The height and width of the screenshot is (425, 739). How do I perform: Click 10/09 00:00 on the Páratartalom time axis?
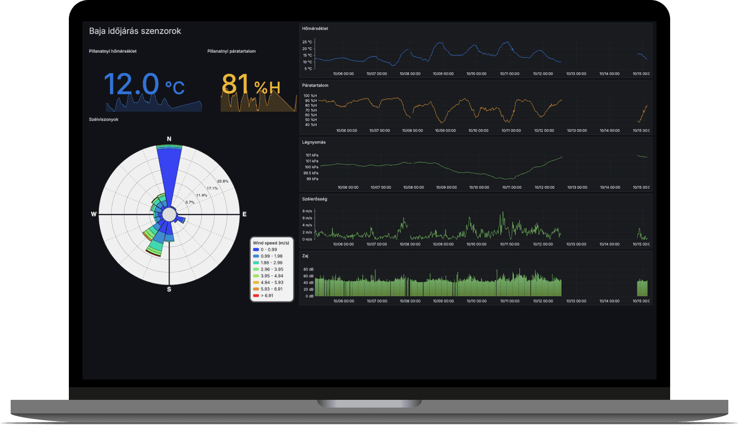coord(445,131)
